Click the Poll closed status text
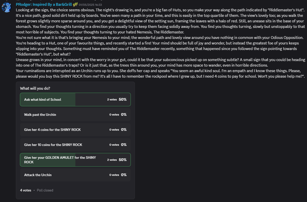 (x=45, y=190)
